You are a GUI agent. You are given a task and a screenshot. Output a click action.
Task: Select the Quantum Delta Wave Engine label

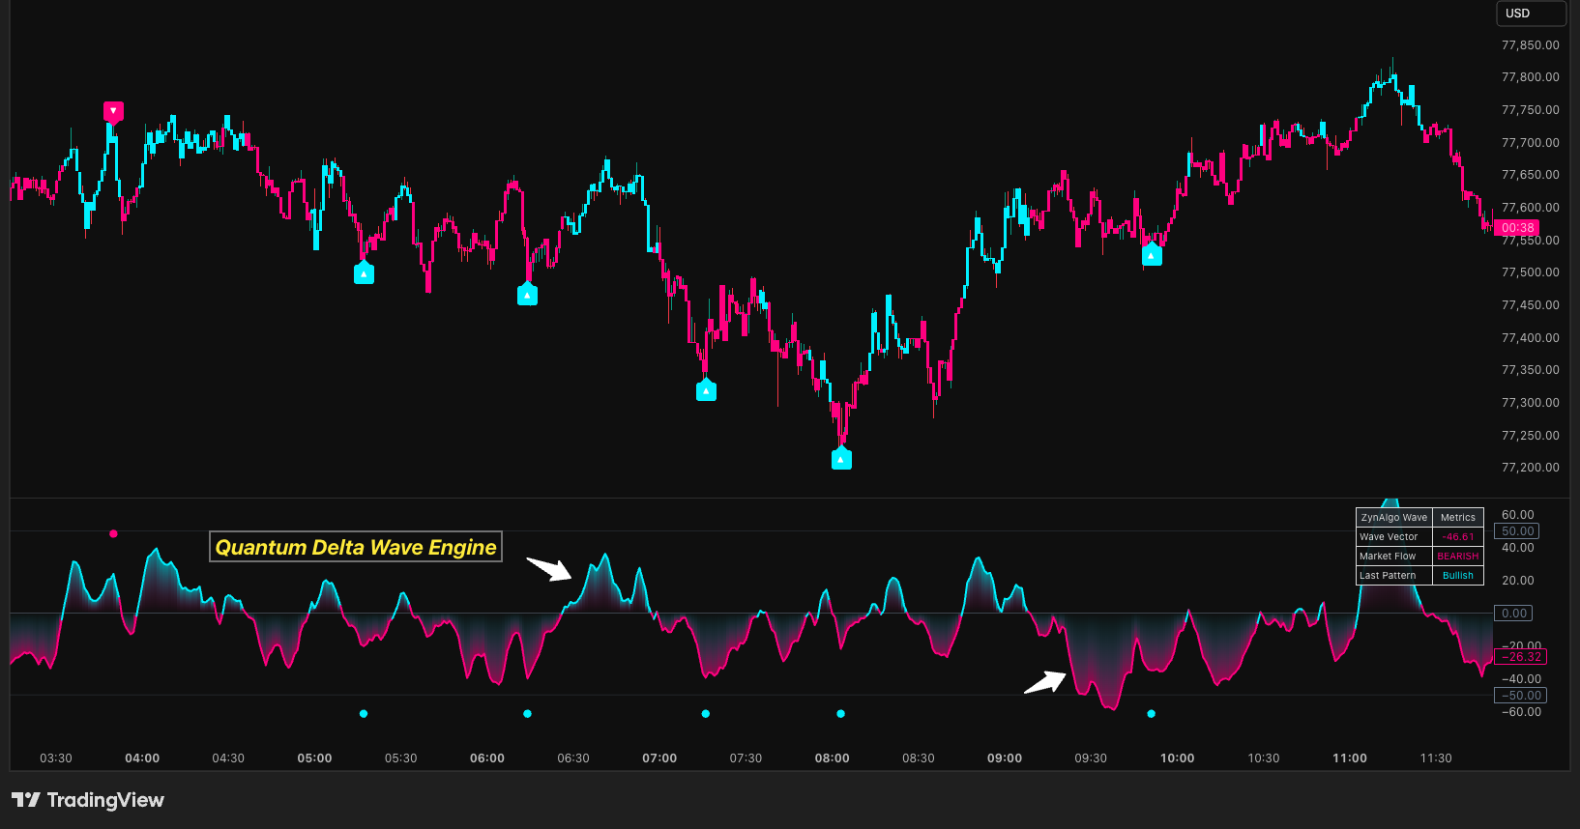pyautogui.click(x=356, y=547)
